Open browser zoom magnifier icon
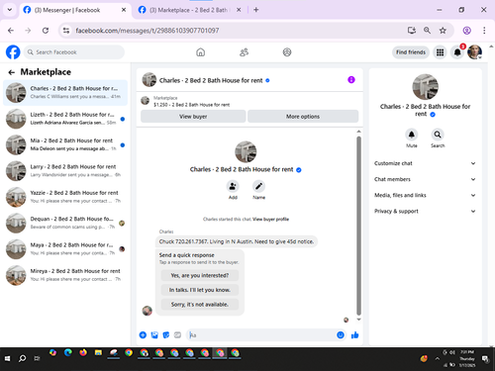This screenshot has height=371, width=495. (427, 31)
